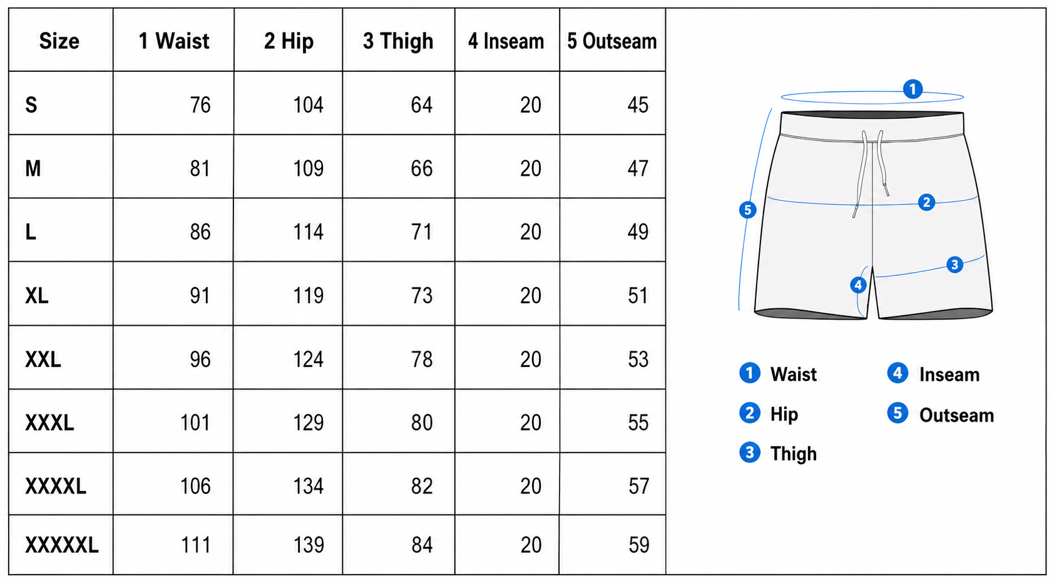Click the number 4 inseam marker on shorts diagram
Image resolution: width=1054 pixels, height=584 pixels.
tap(858, 285)
